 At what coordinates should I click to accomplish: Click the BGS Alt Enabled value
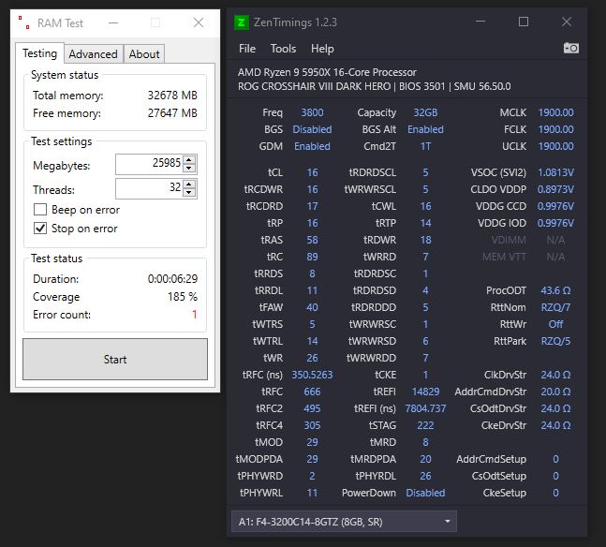tap(425, 129)
